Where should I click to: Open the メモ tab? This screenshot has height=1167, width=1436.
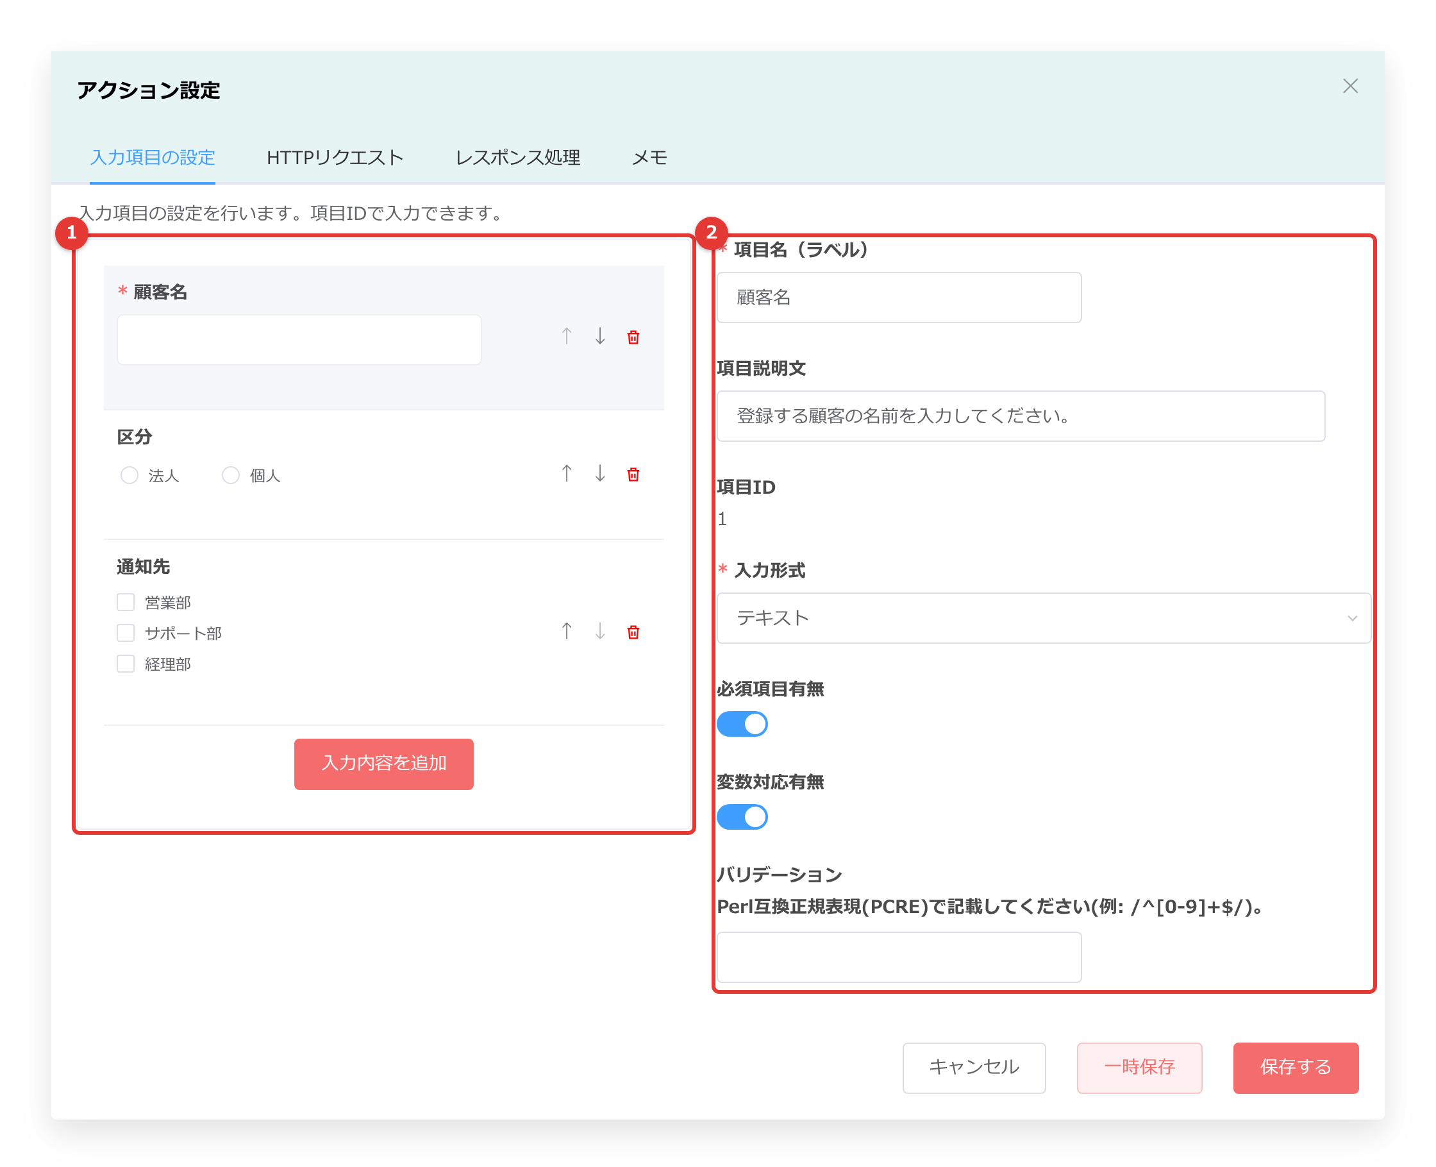(x=649, y=157)
